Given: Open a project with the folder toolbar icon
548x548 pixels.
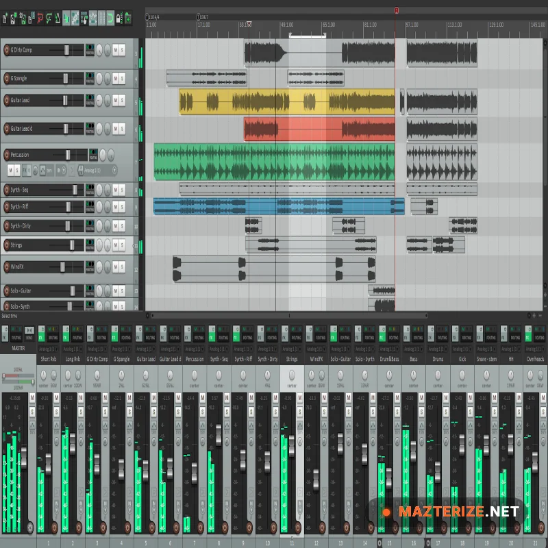Looking at the screenshot, I should [13, 17].
